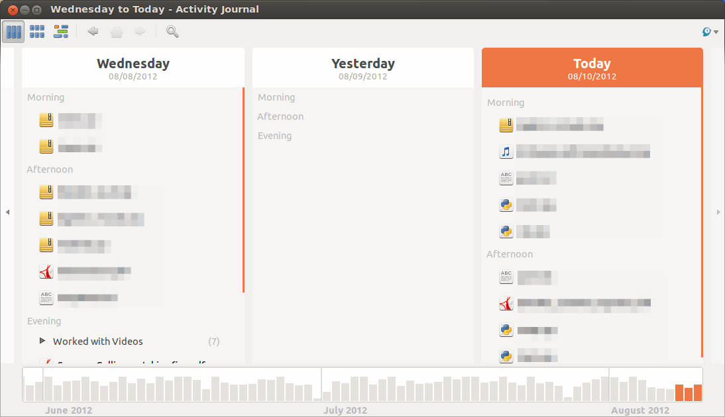Open first archive in Wednesday's Afternoon
Screen dimensions: 725x417
[x=88, y=192]
